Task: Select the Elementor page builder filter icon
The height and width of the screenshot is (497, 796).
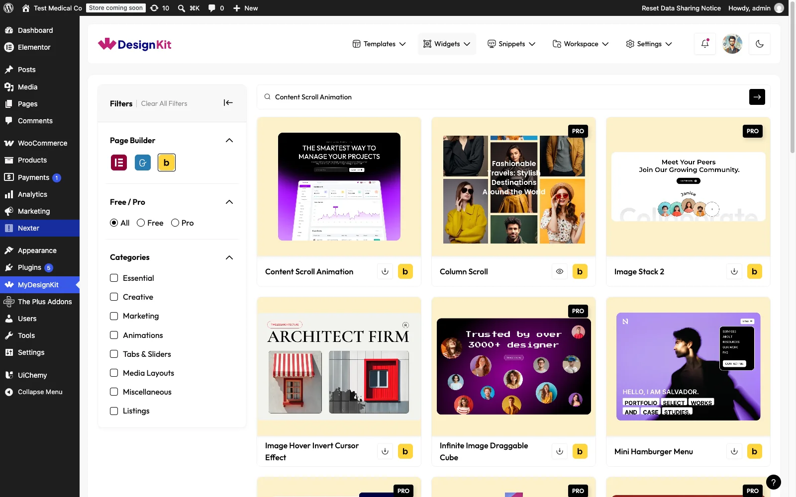Action: point(119,163)
